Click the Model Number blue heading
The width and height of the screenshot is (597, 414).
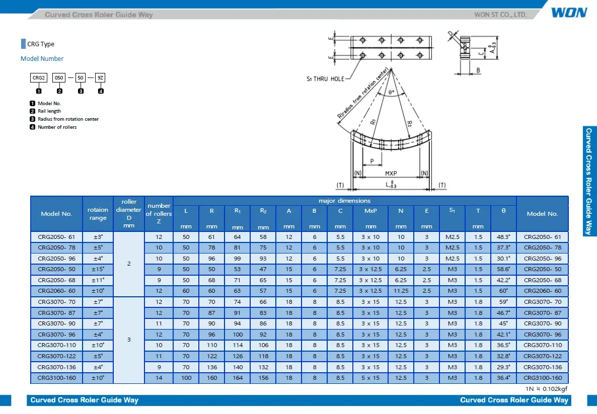click(42, 59)
